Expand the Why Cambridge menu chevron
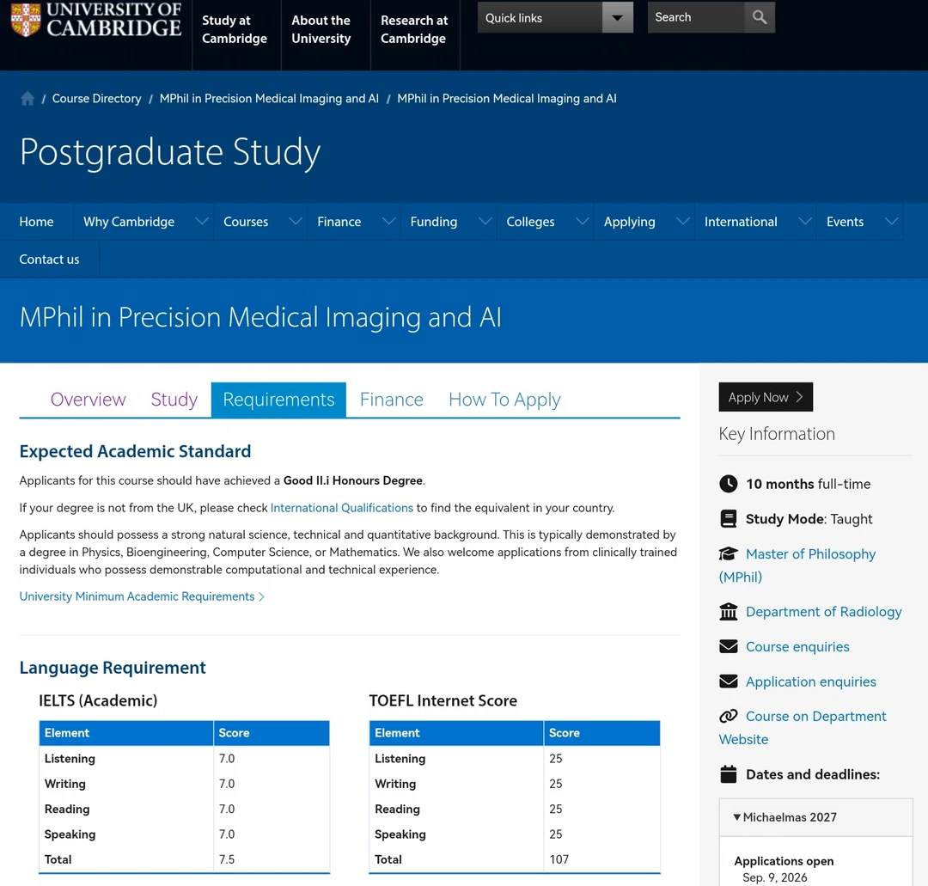Image resolution: width=928 pixels, height=886 pixels. (x=202, y=222)
